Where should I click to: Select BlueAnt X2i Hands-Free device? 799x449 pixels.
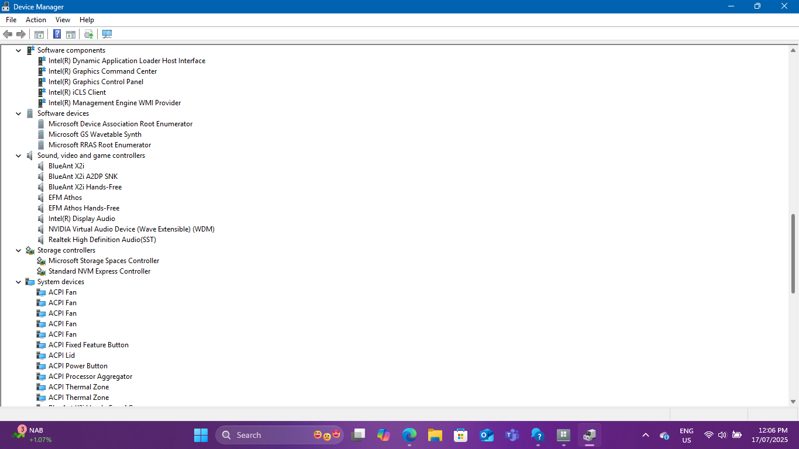click(85, 187)
